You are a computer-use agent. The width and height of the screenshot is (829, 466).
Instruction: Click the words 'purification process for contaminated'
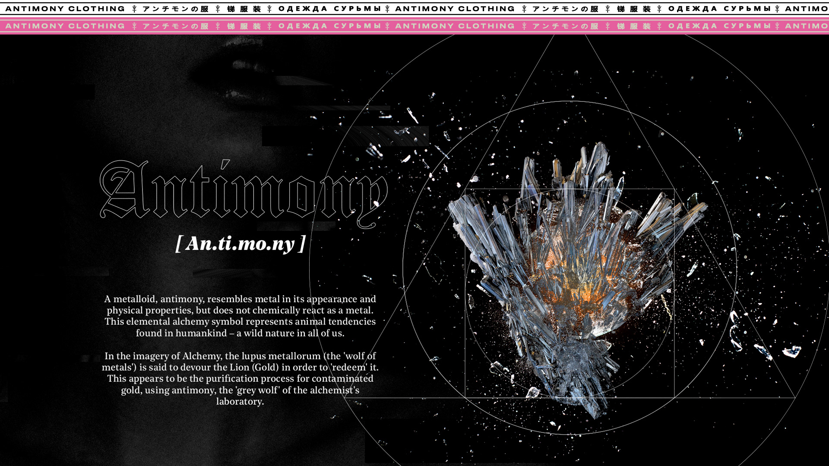(x=289, y=378)
